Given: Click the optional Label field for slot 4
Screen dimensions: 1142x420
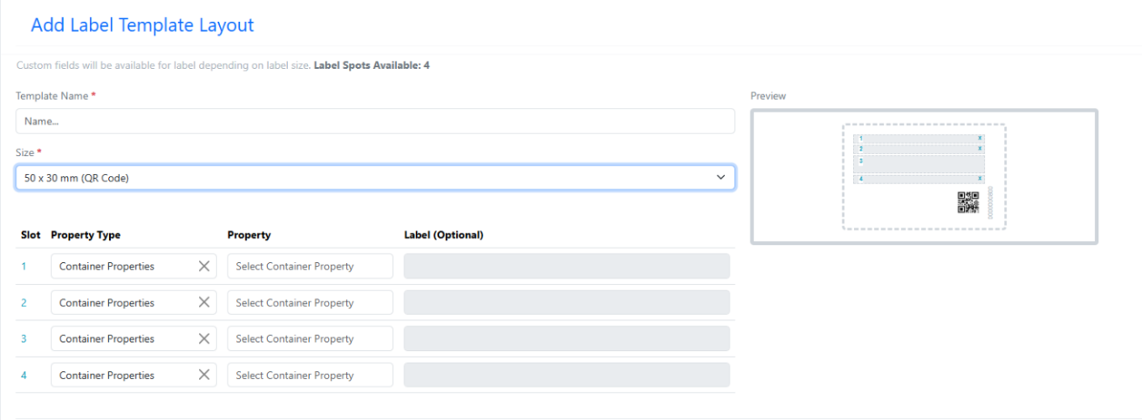Looking at the screenshot, I should 567,375.
